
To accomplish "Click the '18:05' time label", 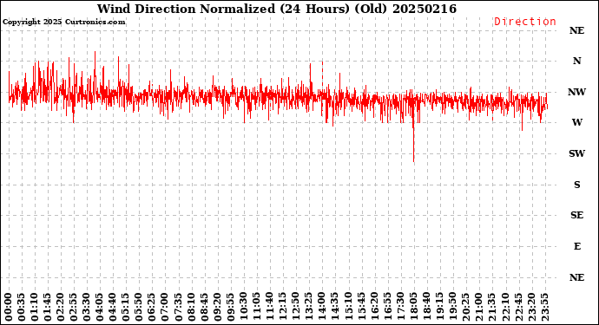I will point(413,308).
